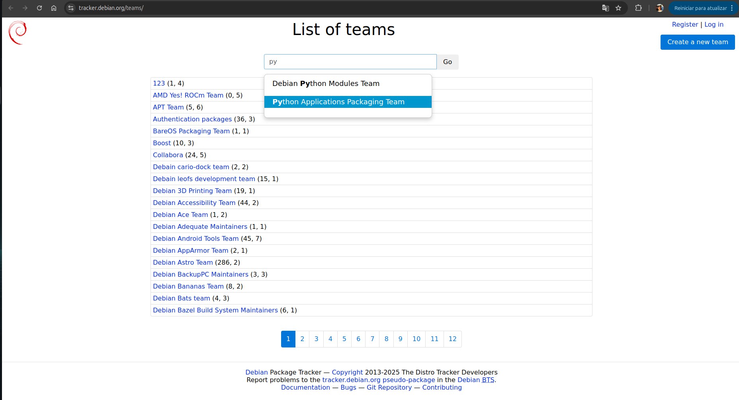Open Authentication packages link
The image size is (739, 400).
click(x=192, y=119)
